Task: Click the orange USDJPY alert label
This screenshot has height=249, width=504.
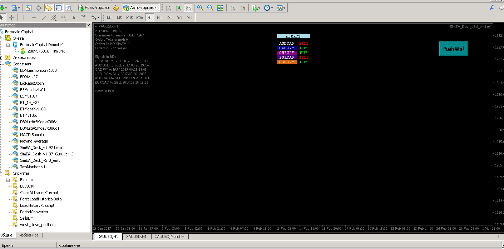Action: pyautogui.click(x=287, y=62)
